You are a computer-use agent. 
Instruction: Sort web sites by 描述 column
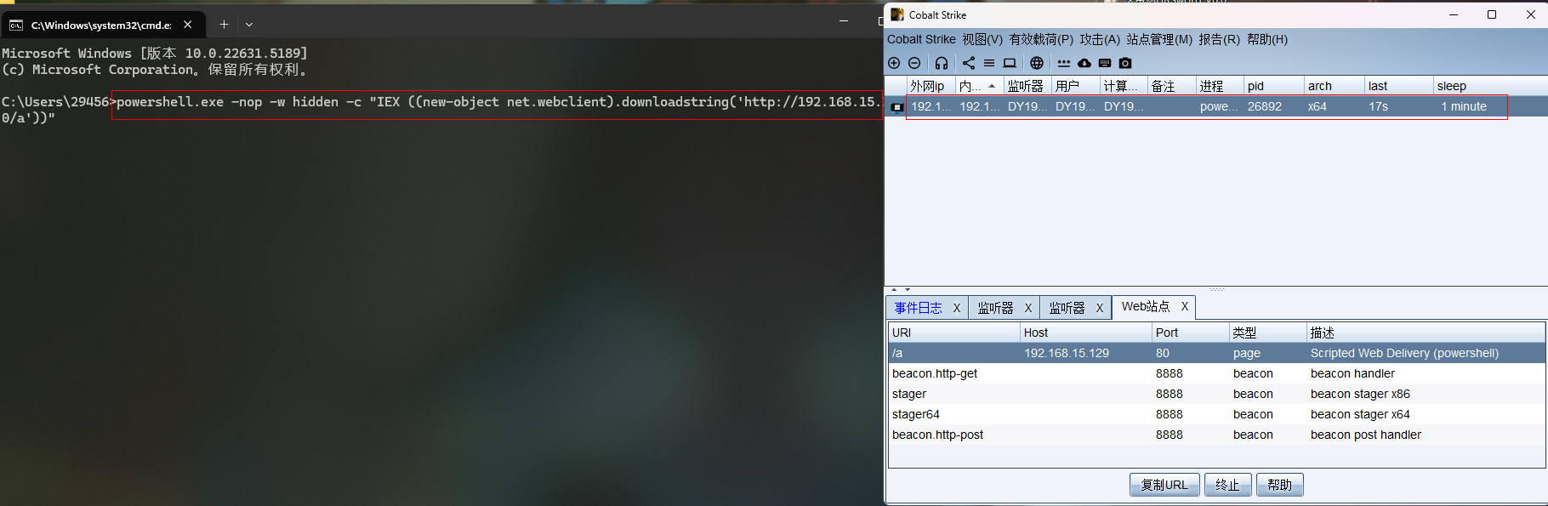[1426, 333]
